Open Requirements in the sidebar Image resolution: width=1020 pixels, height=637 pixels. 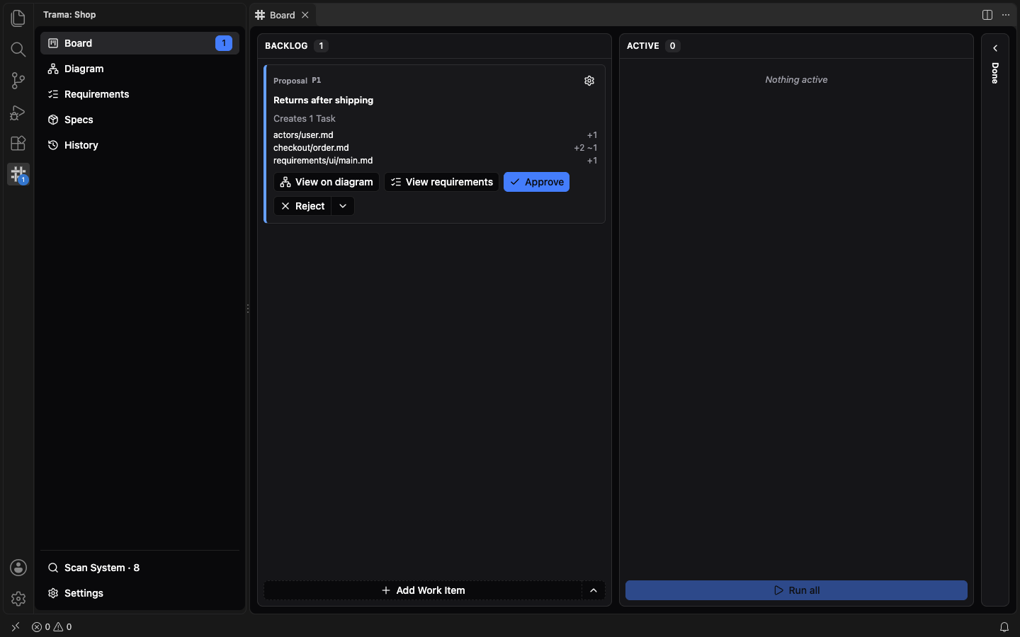pos(140,94)
